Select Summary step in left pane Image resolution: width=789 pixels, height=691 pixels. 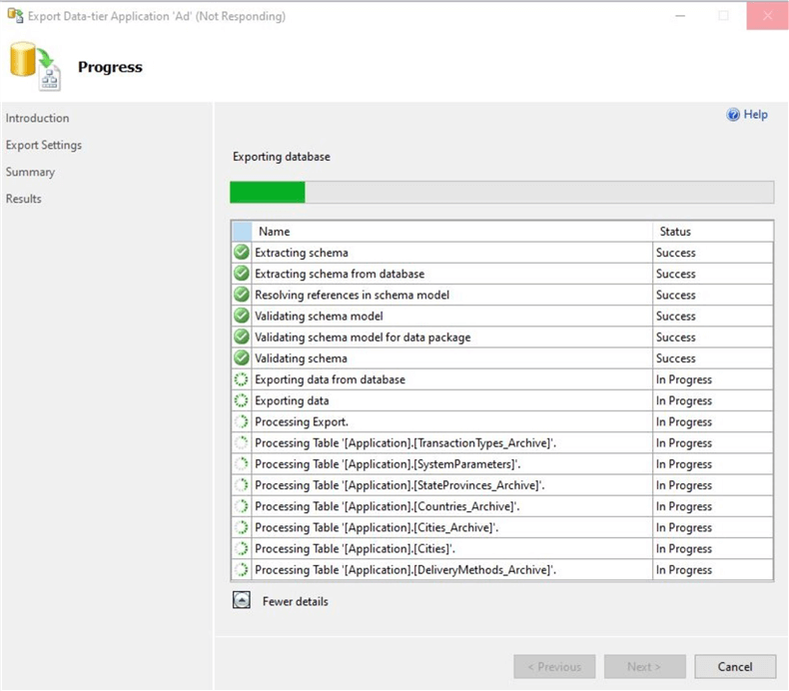coord(31,172)
